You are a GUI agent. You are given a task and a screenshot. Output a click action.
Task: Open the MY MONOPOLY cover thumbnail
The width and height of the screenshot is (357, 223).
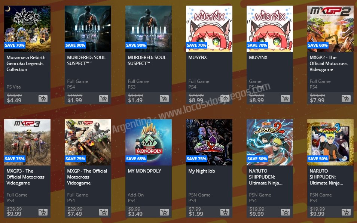pos(149,142)
